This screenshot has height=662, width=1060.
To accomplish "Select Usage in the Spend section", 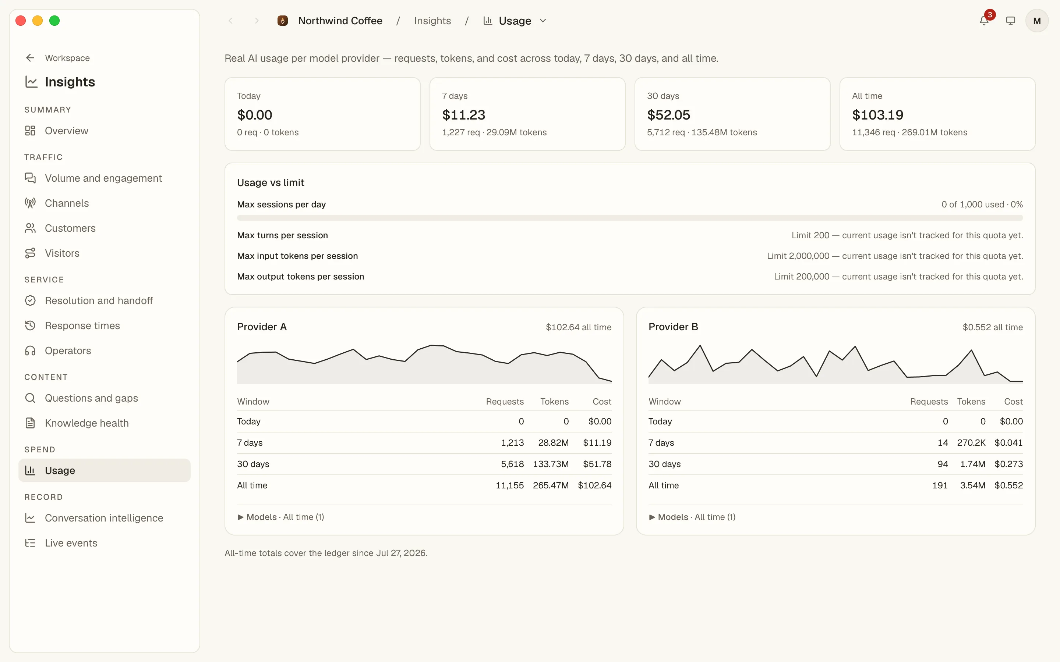I will tap(104, 470).
